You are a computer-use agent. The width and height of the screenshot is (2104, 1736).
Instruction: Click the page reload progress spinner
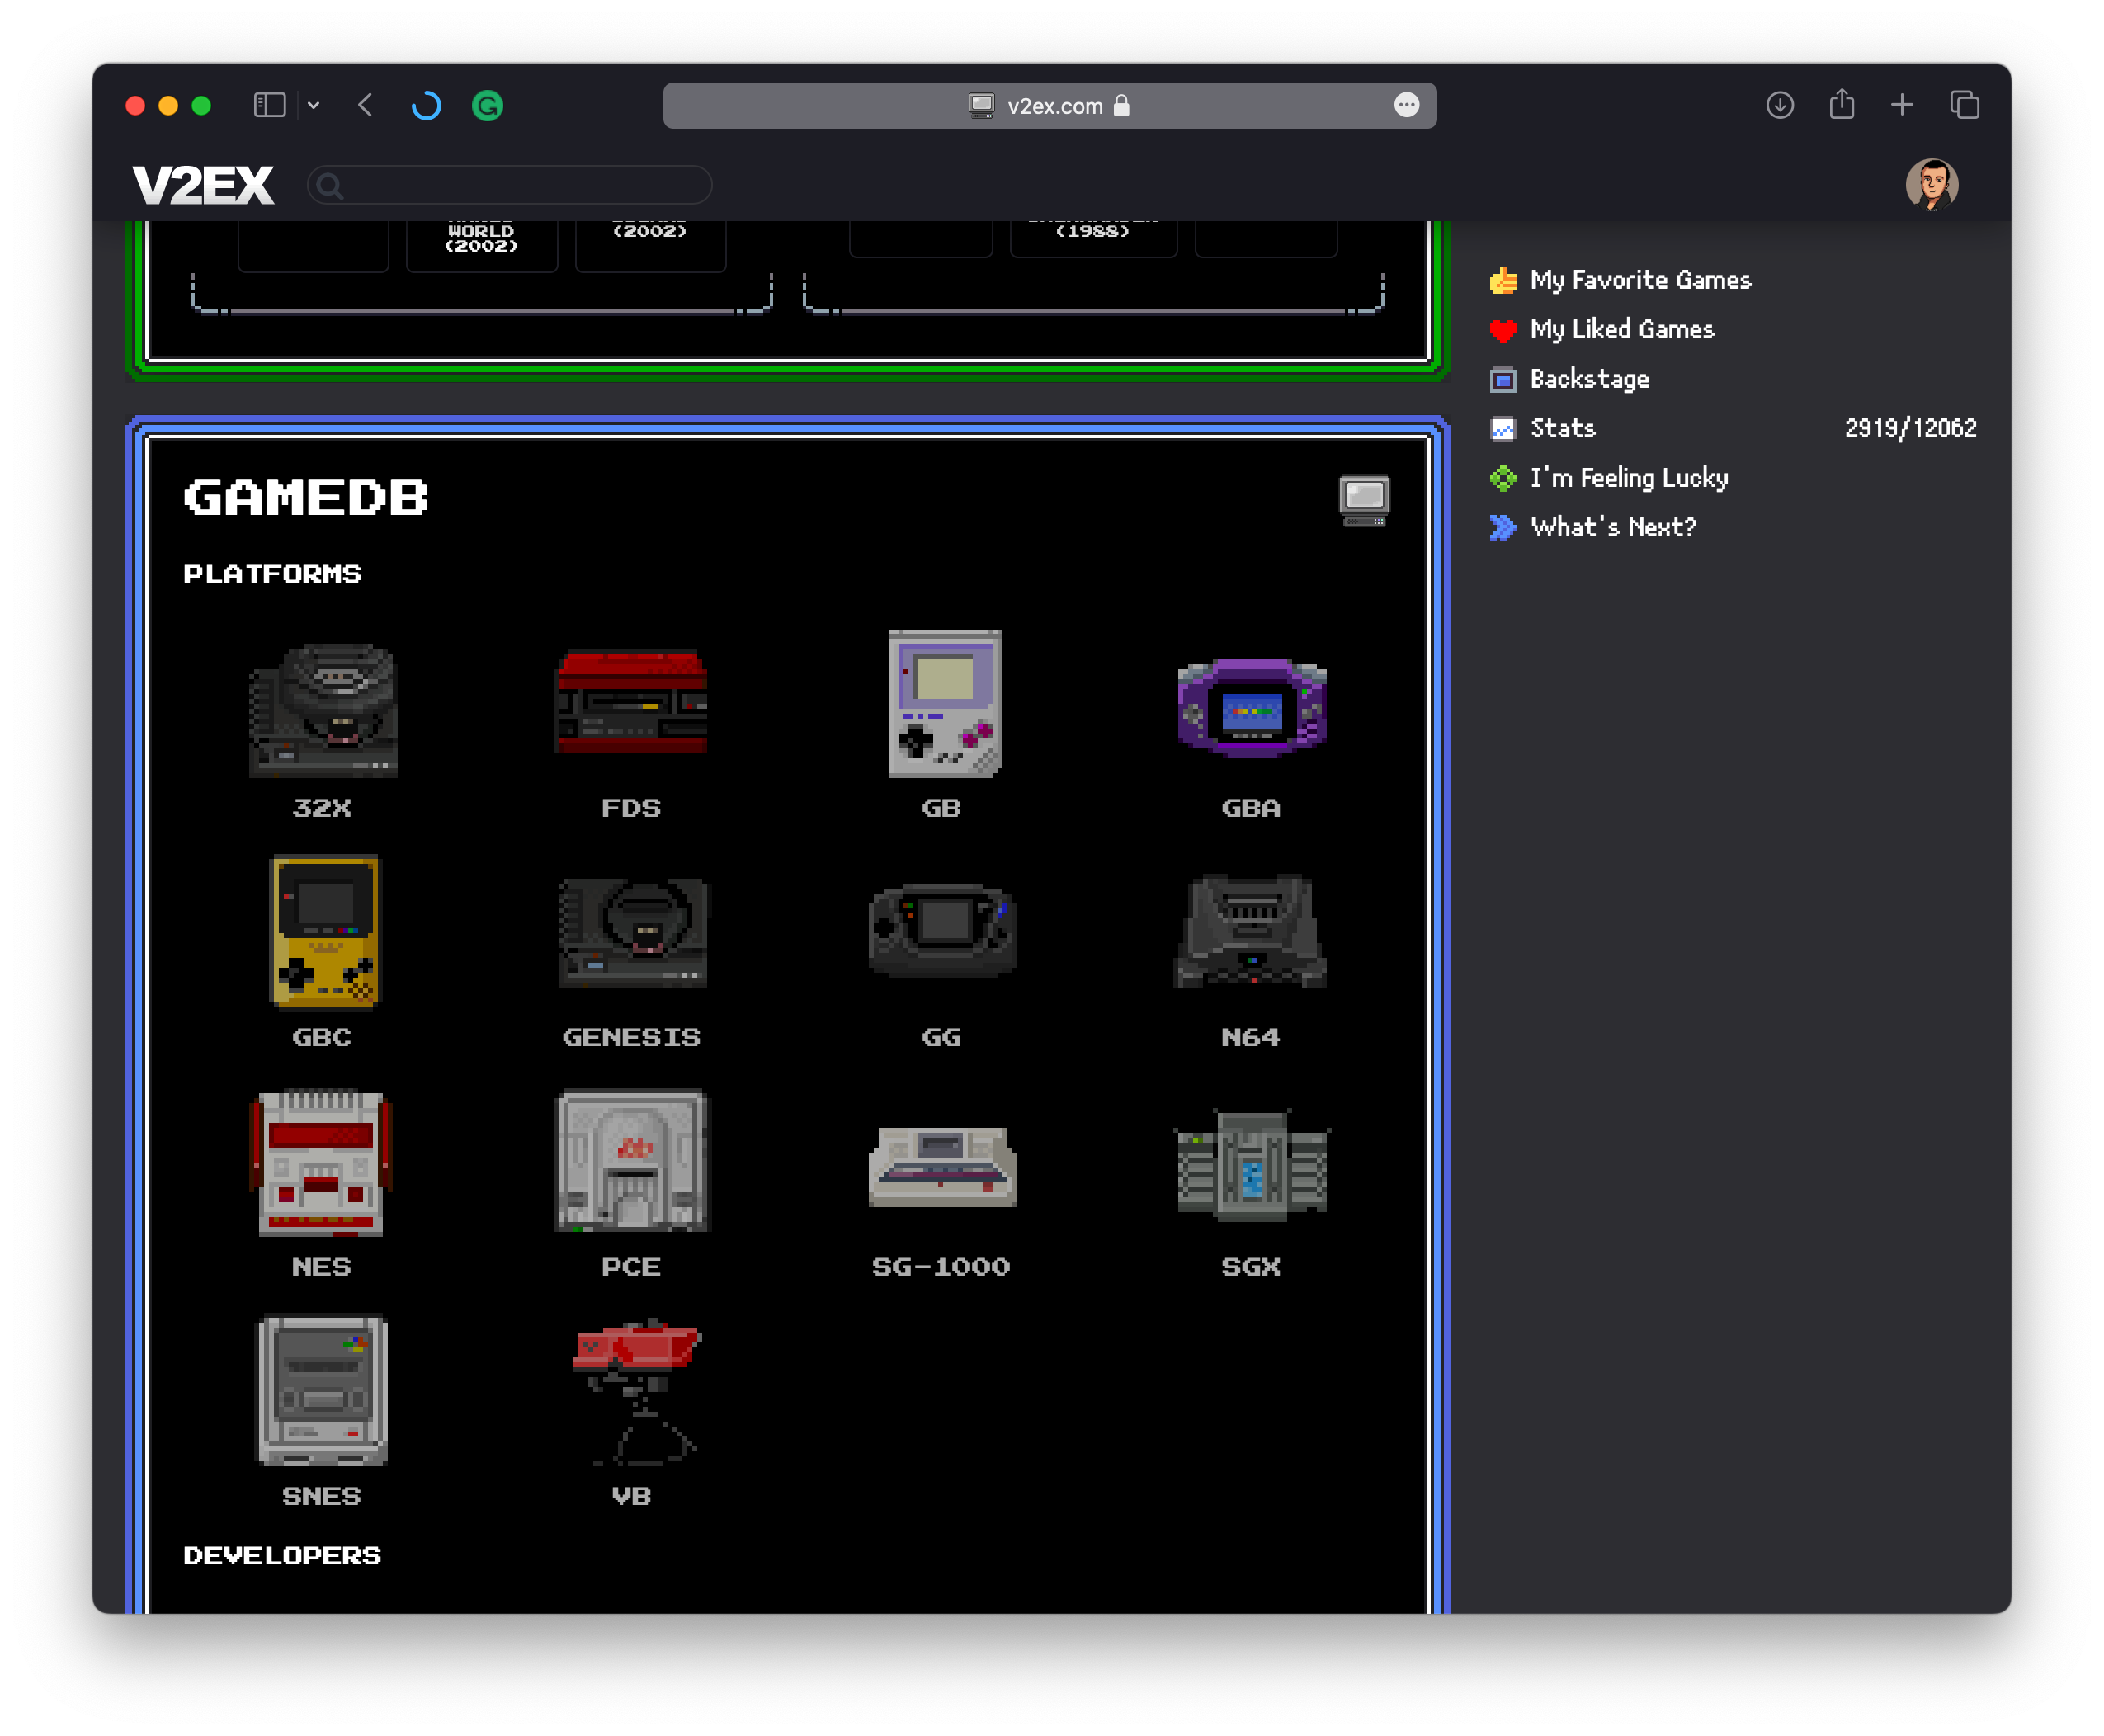[427, 106]
